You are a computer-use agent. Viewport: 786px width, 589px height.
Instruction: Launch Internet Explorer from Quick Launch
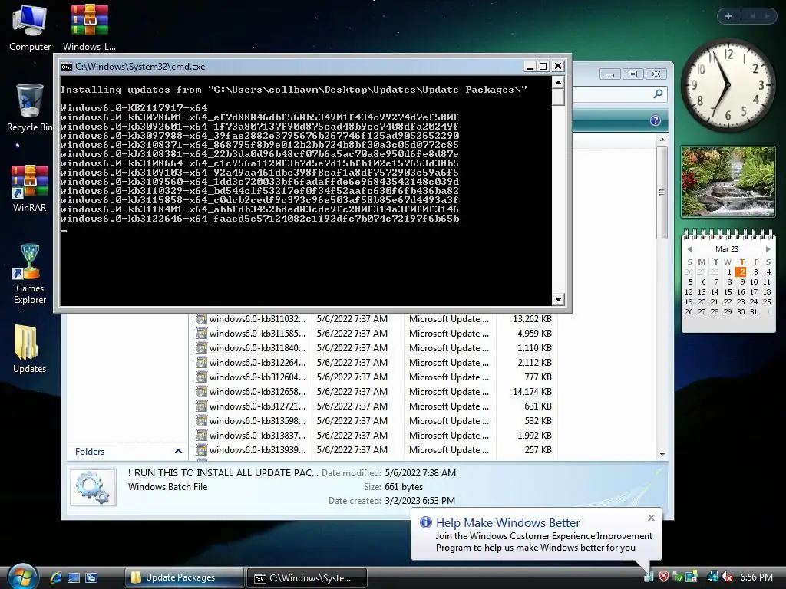click(56, 577)
